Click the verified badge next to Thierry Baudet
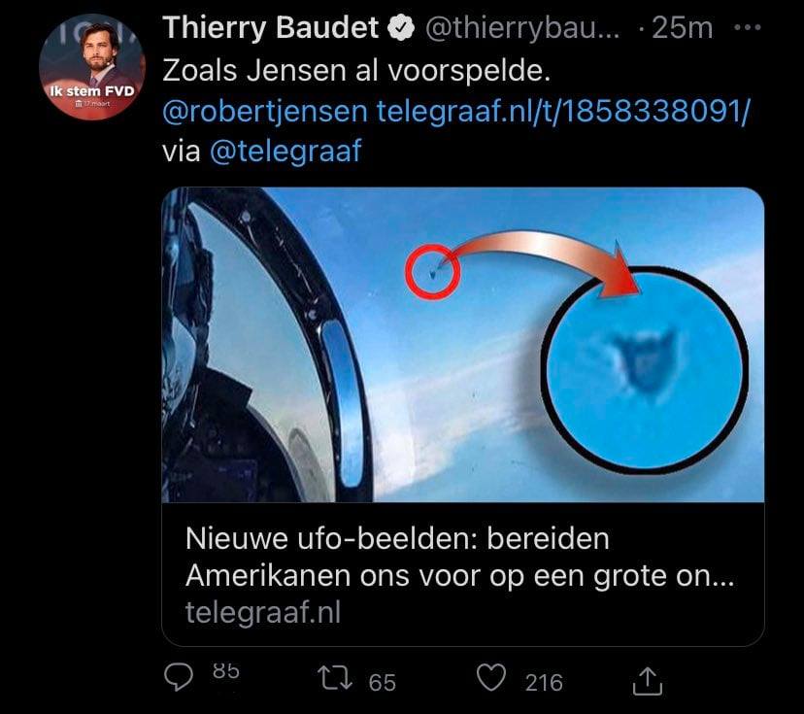This screenshot has width=804, height=714. pos(400,28)
